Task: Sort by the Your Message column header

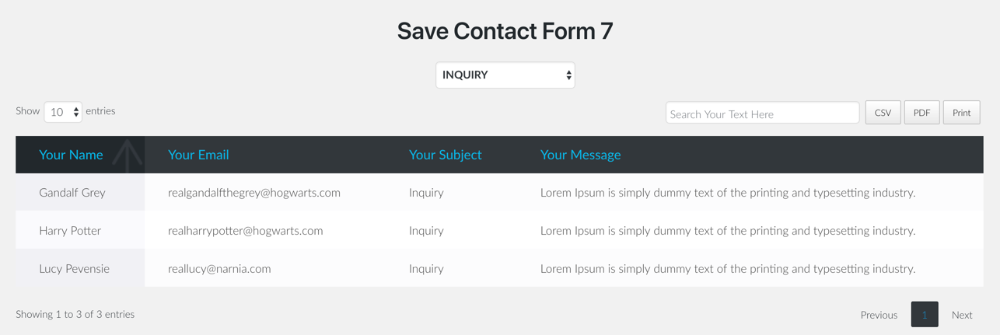Action: 580,155
